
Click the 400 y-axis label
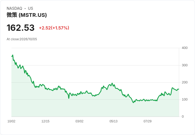185,48
